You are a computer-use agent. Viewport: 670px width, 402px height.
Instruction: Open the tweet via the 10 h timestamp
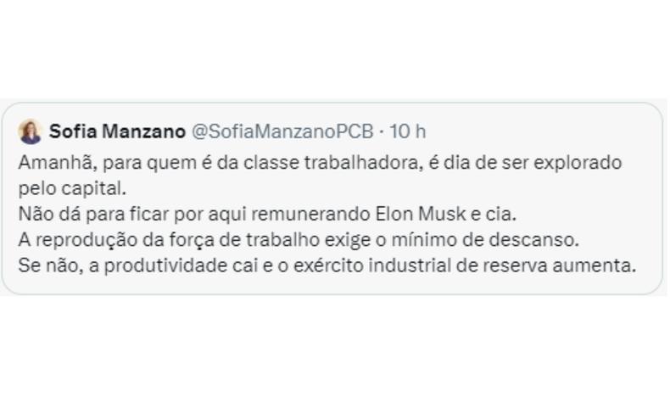(407, 131)
